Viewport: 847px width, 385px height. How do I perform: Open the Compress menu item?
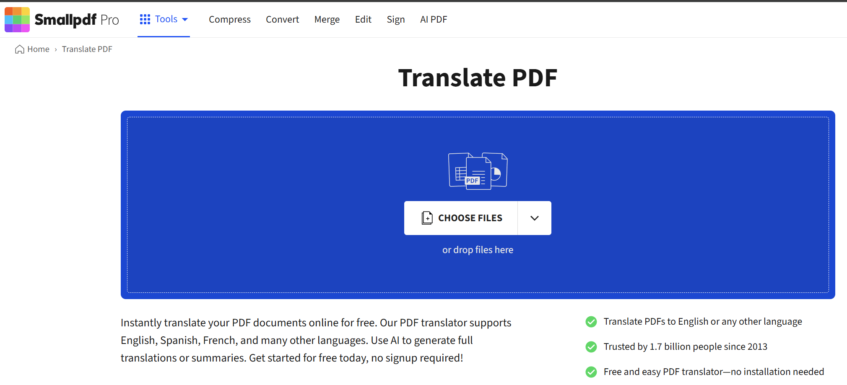pos(230,19)
